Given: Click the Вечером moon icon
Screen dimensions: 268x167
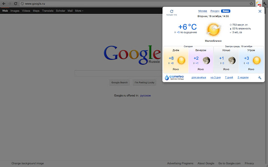Looking at the screenshot, I should coord(206,60).
